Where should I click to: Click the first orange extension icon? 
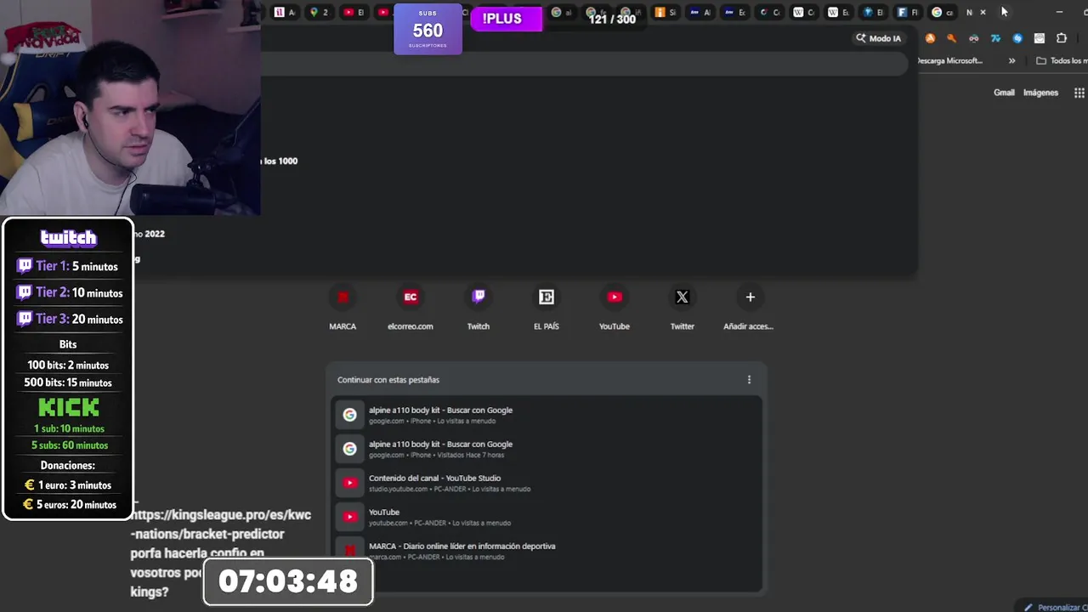930,38
